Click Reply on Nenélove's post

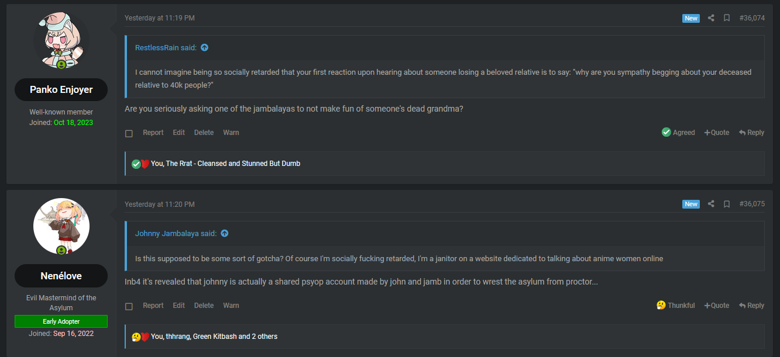click(x=751, y=306)
